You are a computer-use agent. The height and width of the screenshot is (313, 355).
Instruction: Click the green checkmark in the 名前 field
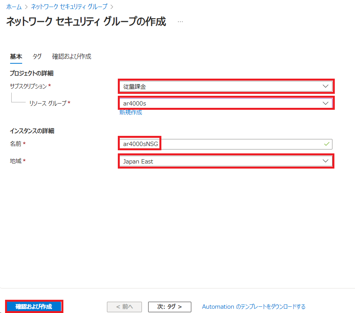(326, 144)
